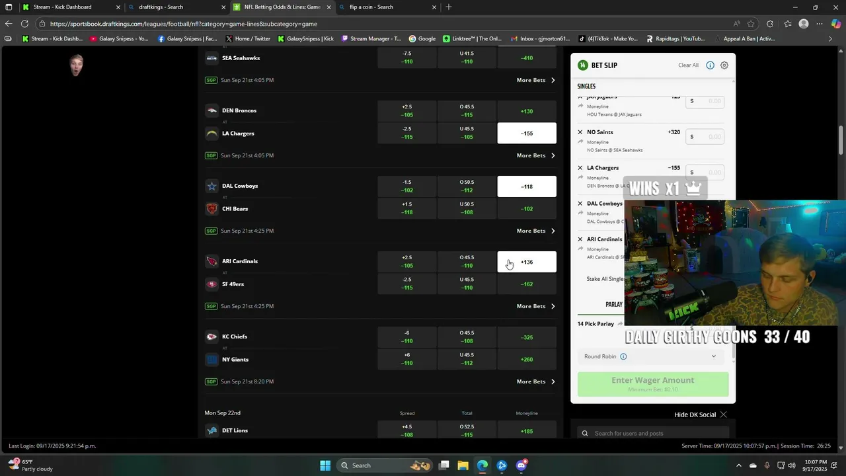Screen dimensions: 846x476
Task: Click Hide DK Social link
Action: pyautogui.click(x=695, y=415)
